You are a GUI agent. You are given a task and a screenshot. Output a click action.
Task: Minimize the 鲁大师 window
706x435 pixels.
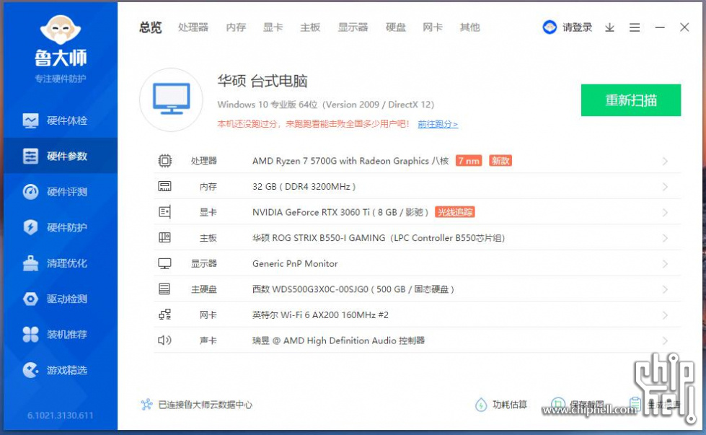pos(660,27)
